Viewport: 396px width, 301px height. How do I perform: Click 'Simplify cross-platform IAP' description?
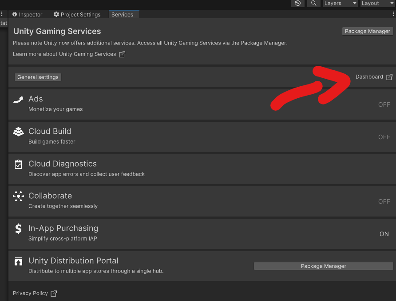click(x=63, y=238)
